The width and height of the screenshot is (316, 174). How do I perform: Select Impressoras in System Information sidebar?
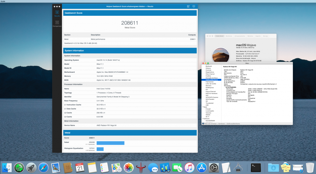210,82
